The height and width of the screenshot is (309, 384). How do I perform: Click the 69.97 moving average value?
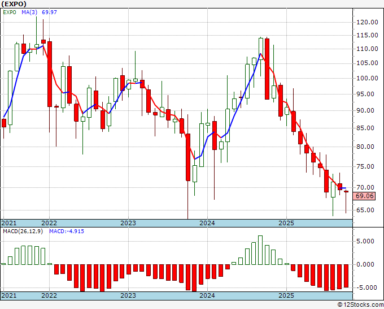(x=49, y=12)
